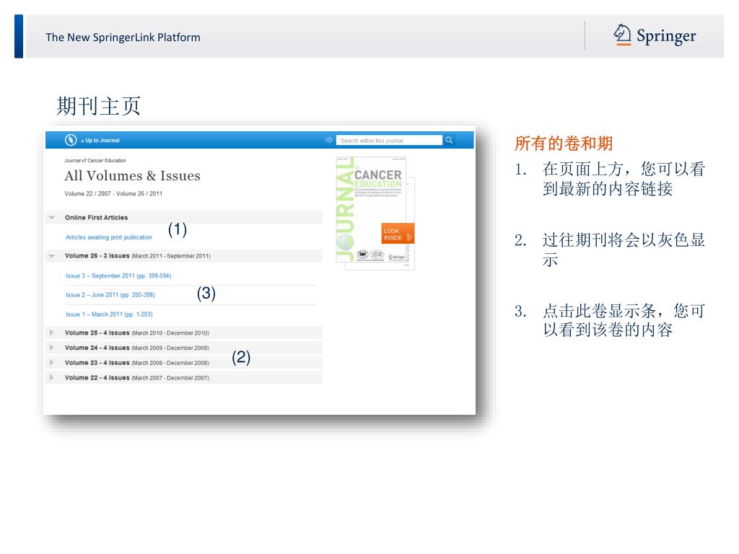Screen dimensions: 739x554
Task: Click into Search within this journal field
Action: (389, 141)
